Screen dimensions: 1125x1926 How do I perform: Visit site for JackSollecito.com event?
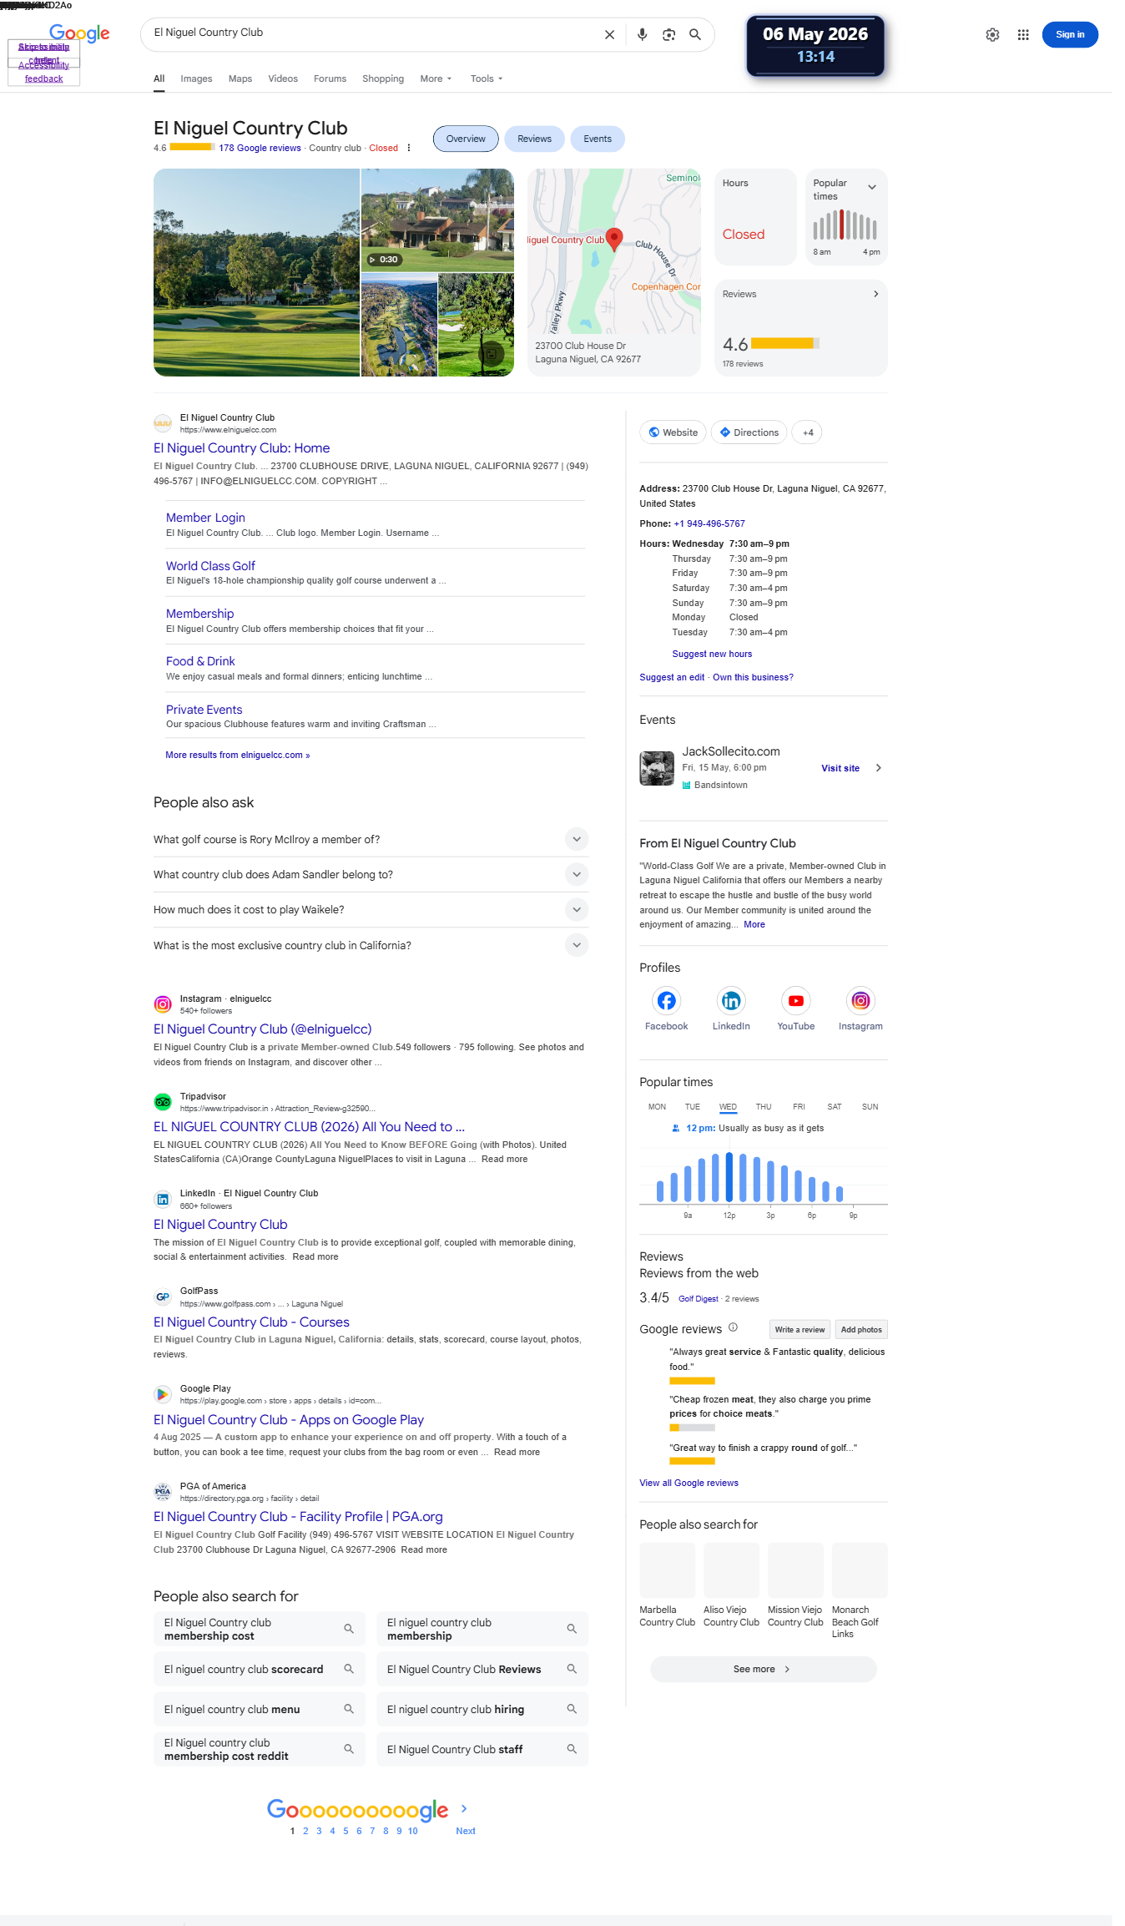(x=840, y=768)
